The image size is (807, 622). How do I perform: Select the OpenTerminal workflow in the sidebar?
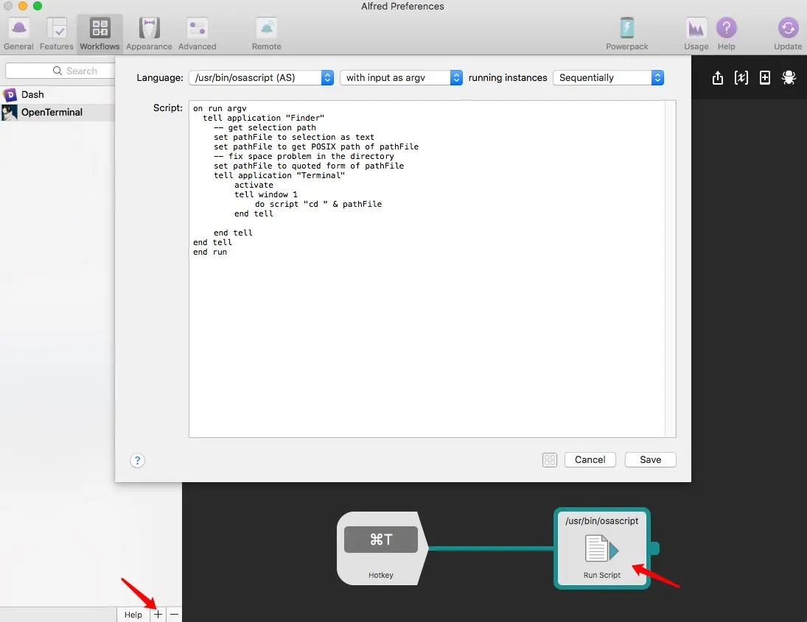pos(57,112)
